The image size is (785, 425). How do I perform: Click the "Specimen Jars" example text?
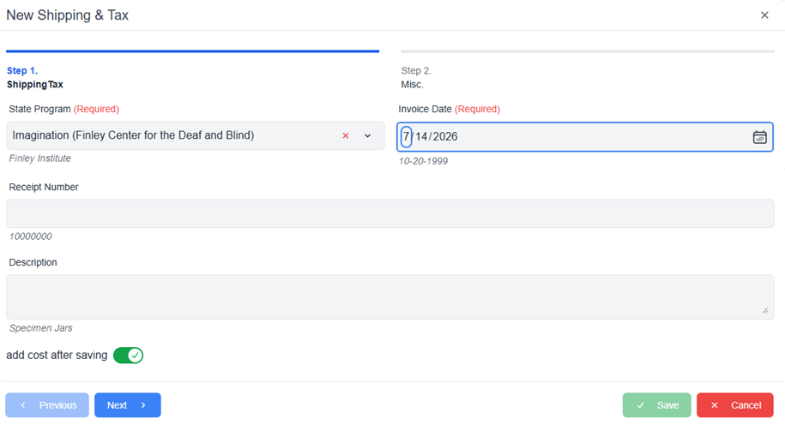click(x=41, y=328)
